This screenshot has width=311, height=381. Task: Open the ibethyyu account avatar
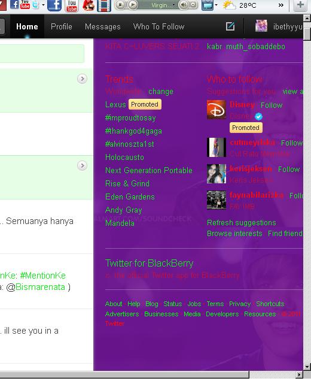pyautogui.click(x=261, y=26)
